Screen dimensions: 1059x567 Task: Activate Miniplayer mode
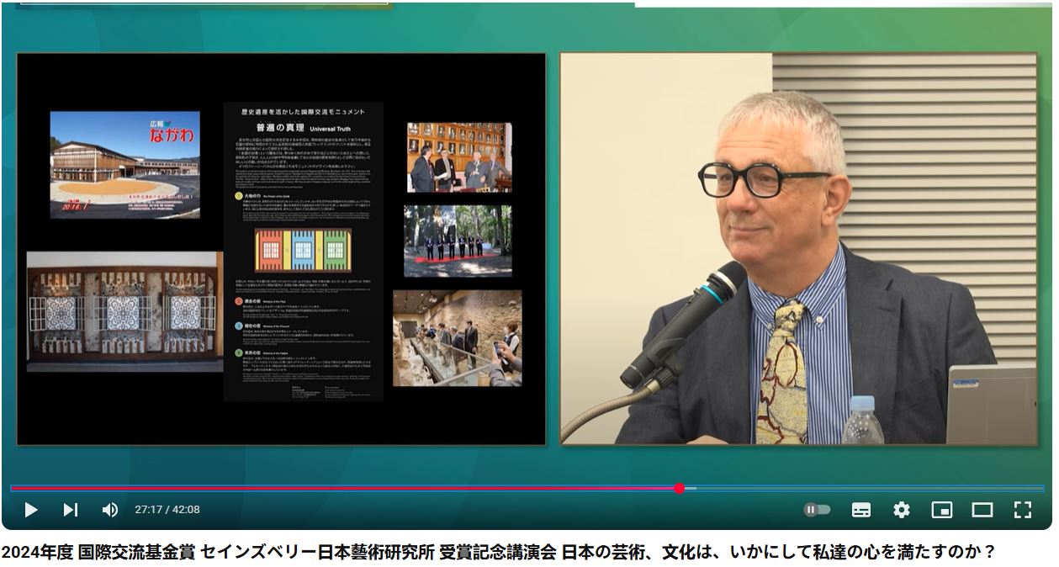pos(942,510)
